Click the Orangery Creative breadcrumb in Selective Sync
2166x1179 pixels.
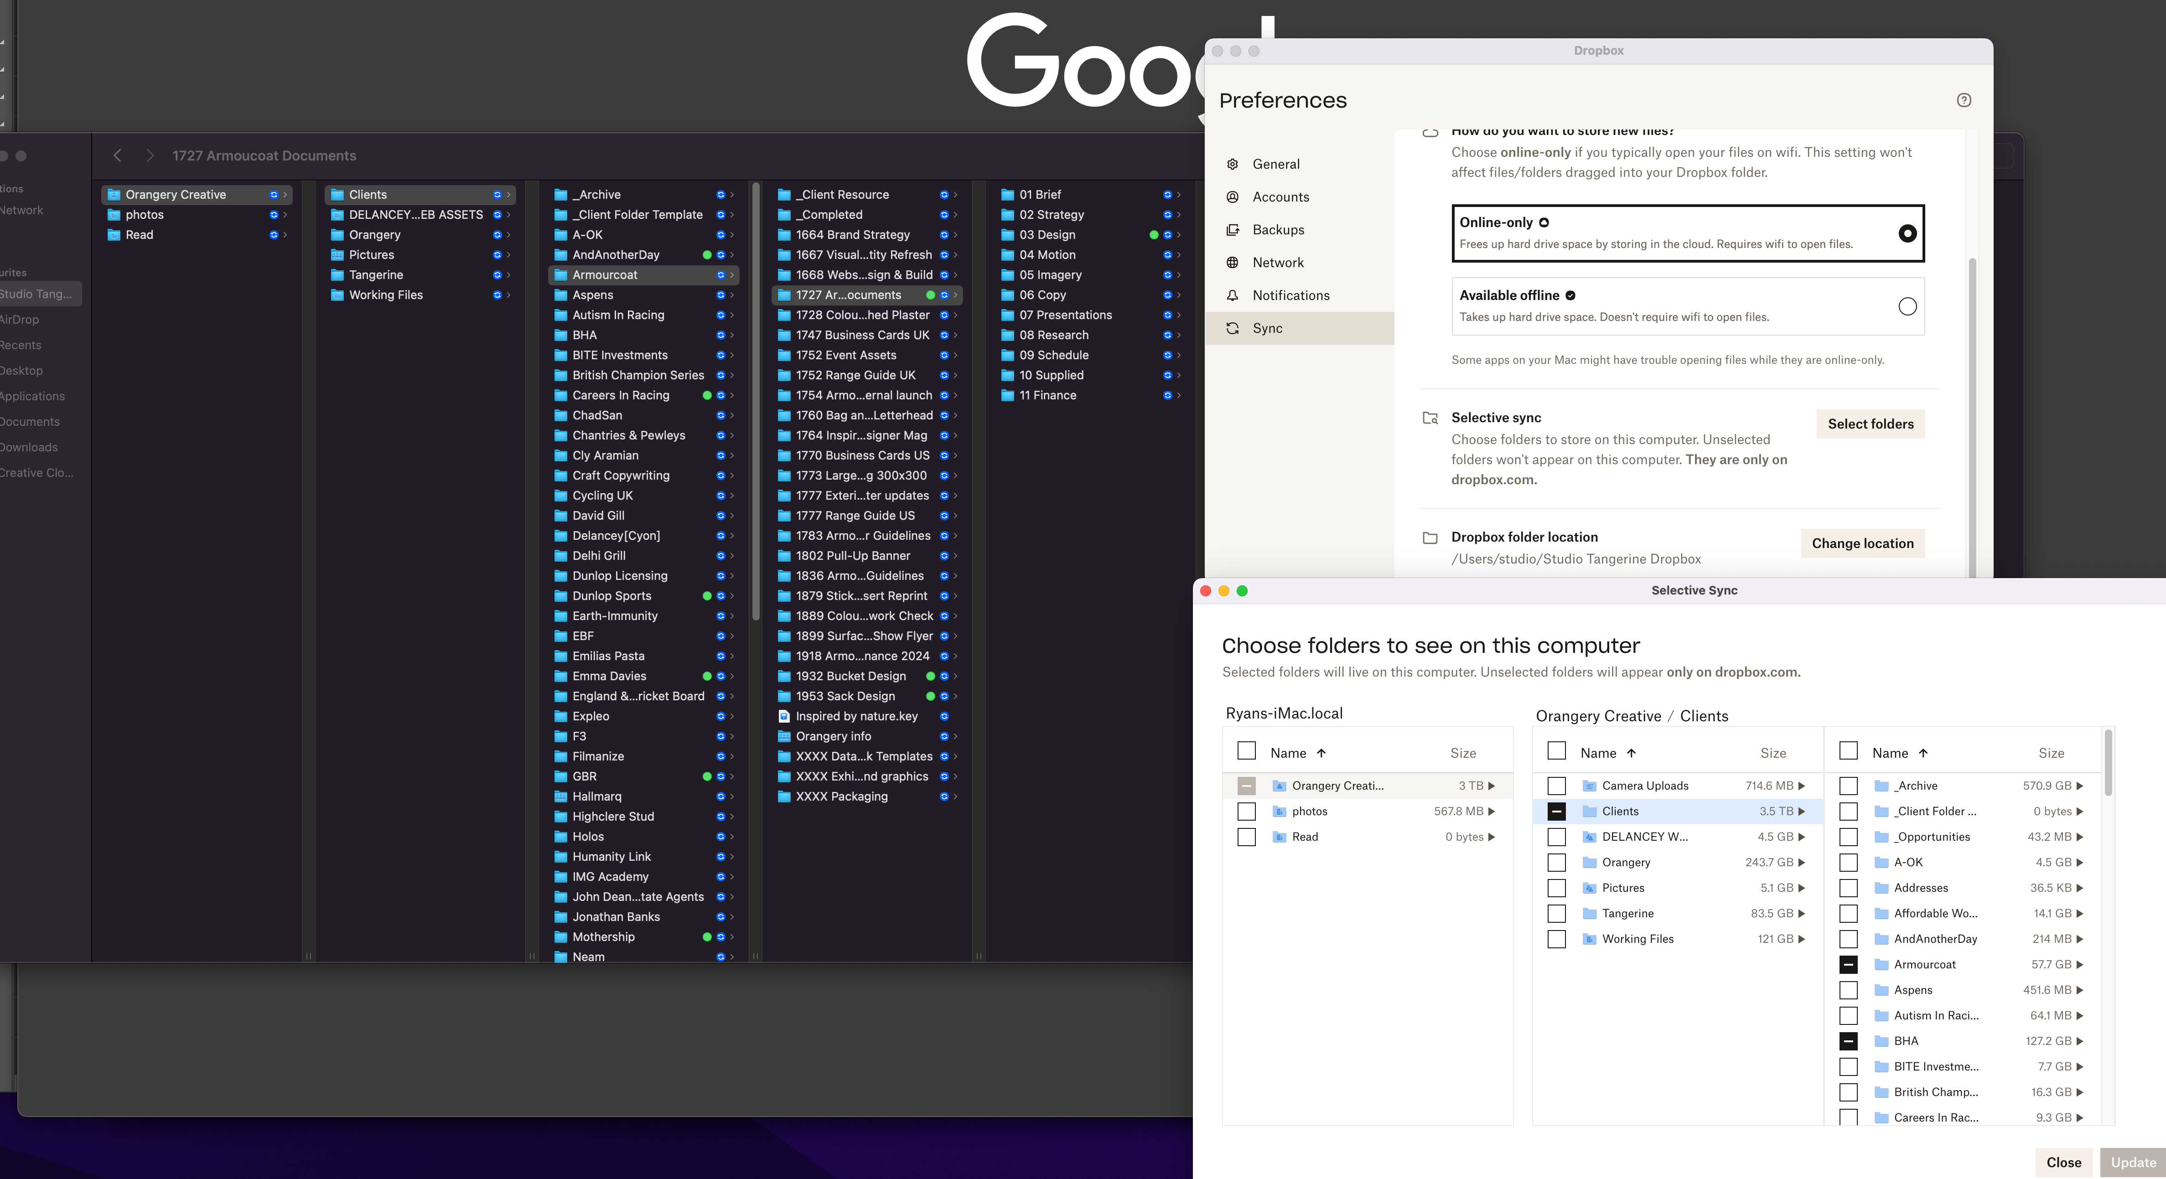tap(1597, 716)
